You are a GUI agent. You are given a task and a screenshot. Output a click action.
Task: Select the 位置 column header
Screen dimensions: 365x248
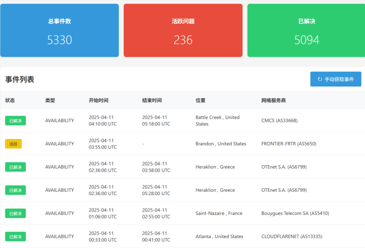(x=200, y=100)
